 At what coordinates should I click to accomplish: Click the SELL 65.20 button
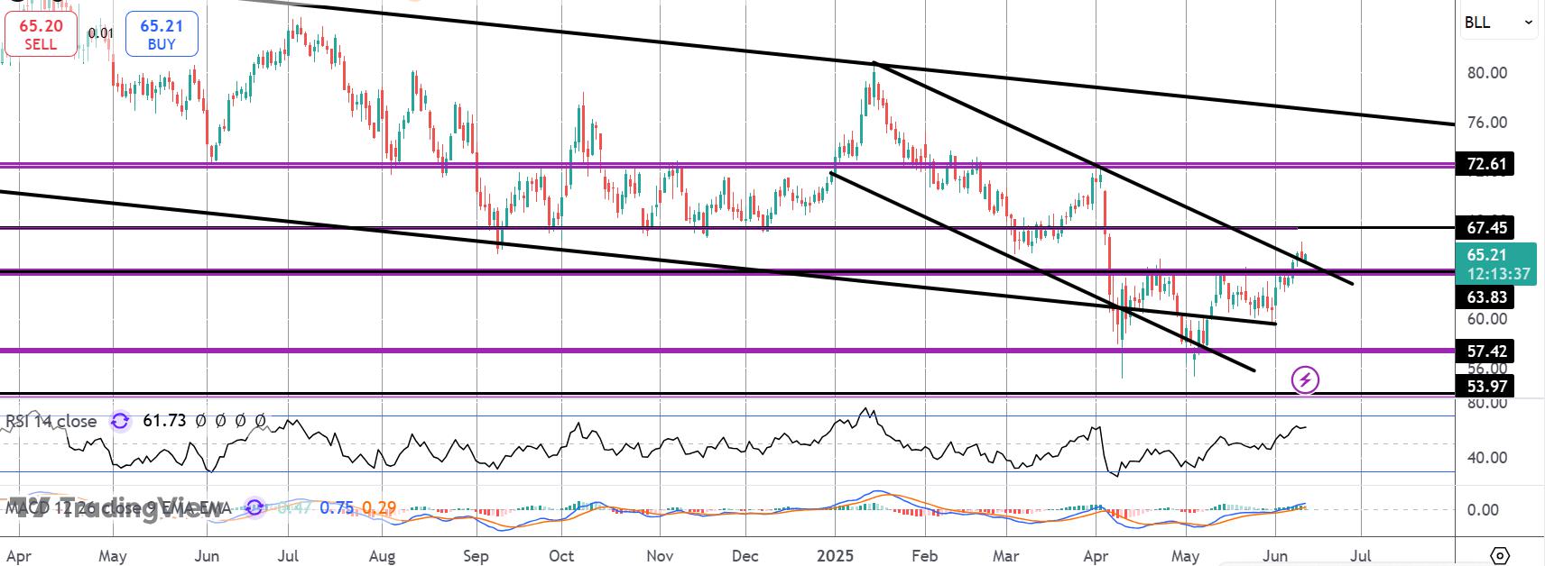(41, 34)
